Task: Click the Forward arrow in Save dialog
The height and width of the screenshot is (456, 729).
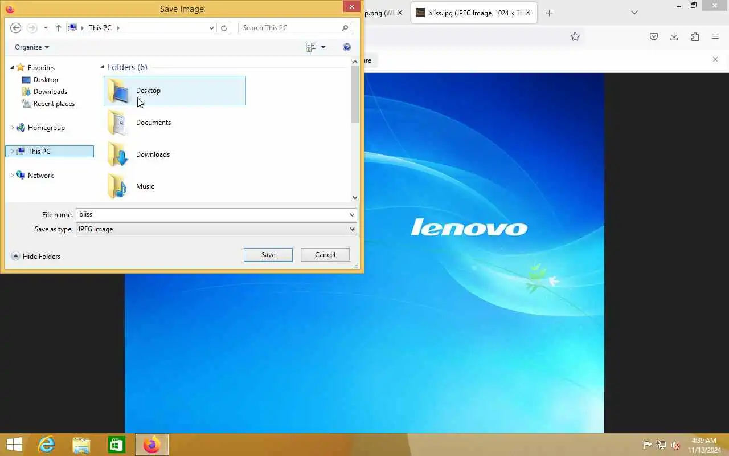Action: pos(32,28)
